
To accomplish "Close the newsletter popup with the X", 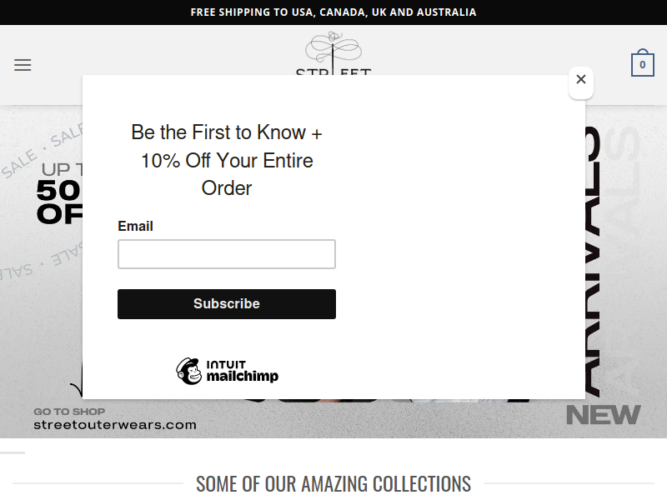I will (581, 79).
